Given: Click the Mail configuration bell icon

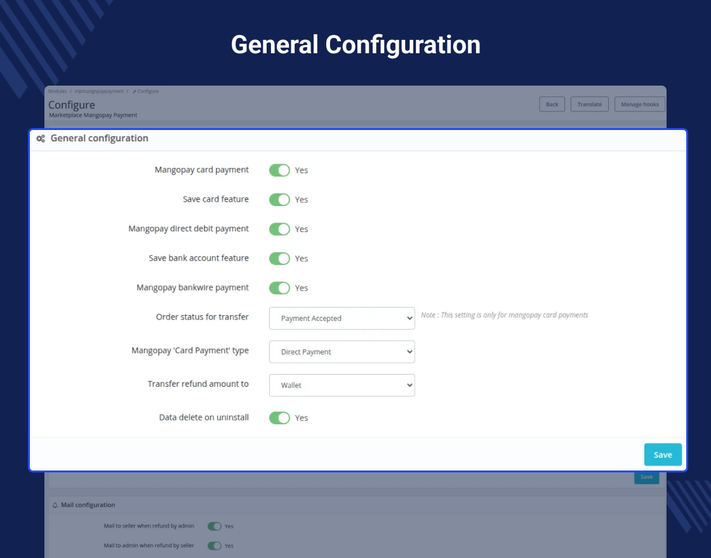Looking at the screenshot, I should point(55,505).
